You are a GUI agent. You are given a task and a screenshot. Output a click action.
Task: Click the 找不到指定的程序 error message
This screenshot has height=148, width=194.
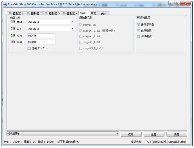68,142
